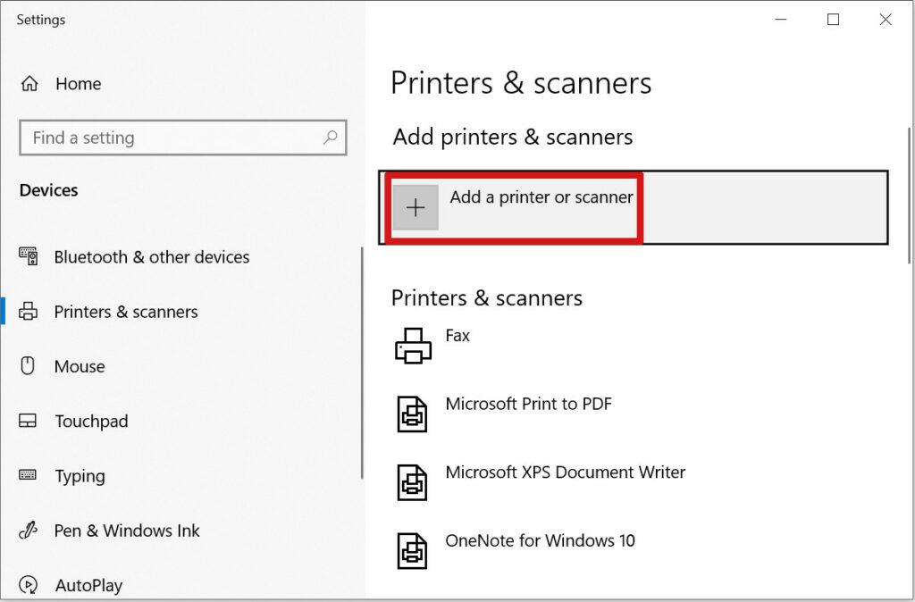Viewport: 915px width, 602px height.
Task: Select the Fax printer icon
Action: (413, 346)
